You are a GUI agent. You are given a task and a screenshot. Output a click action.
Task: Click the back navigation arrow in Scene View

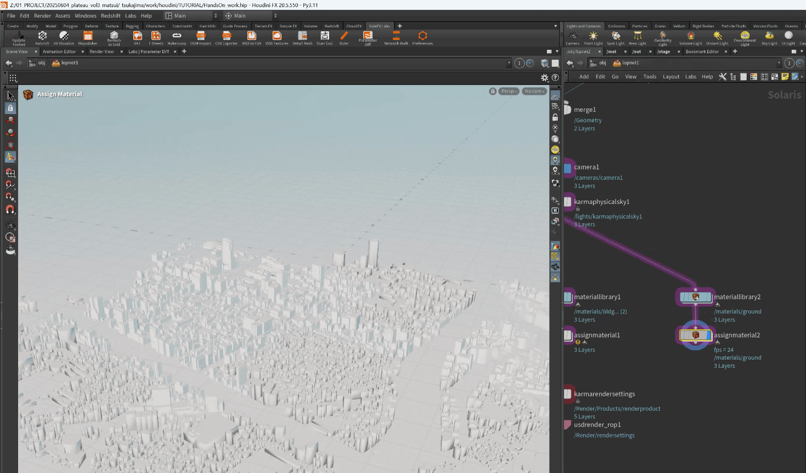9,63
